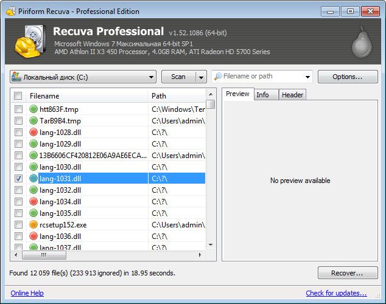Check the box for htt863F.tmp

click(x=18, y=109)
